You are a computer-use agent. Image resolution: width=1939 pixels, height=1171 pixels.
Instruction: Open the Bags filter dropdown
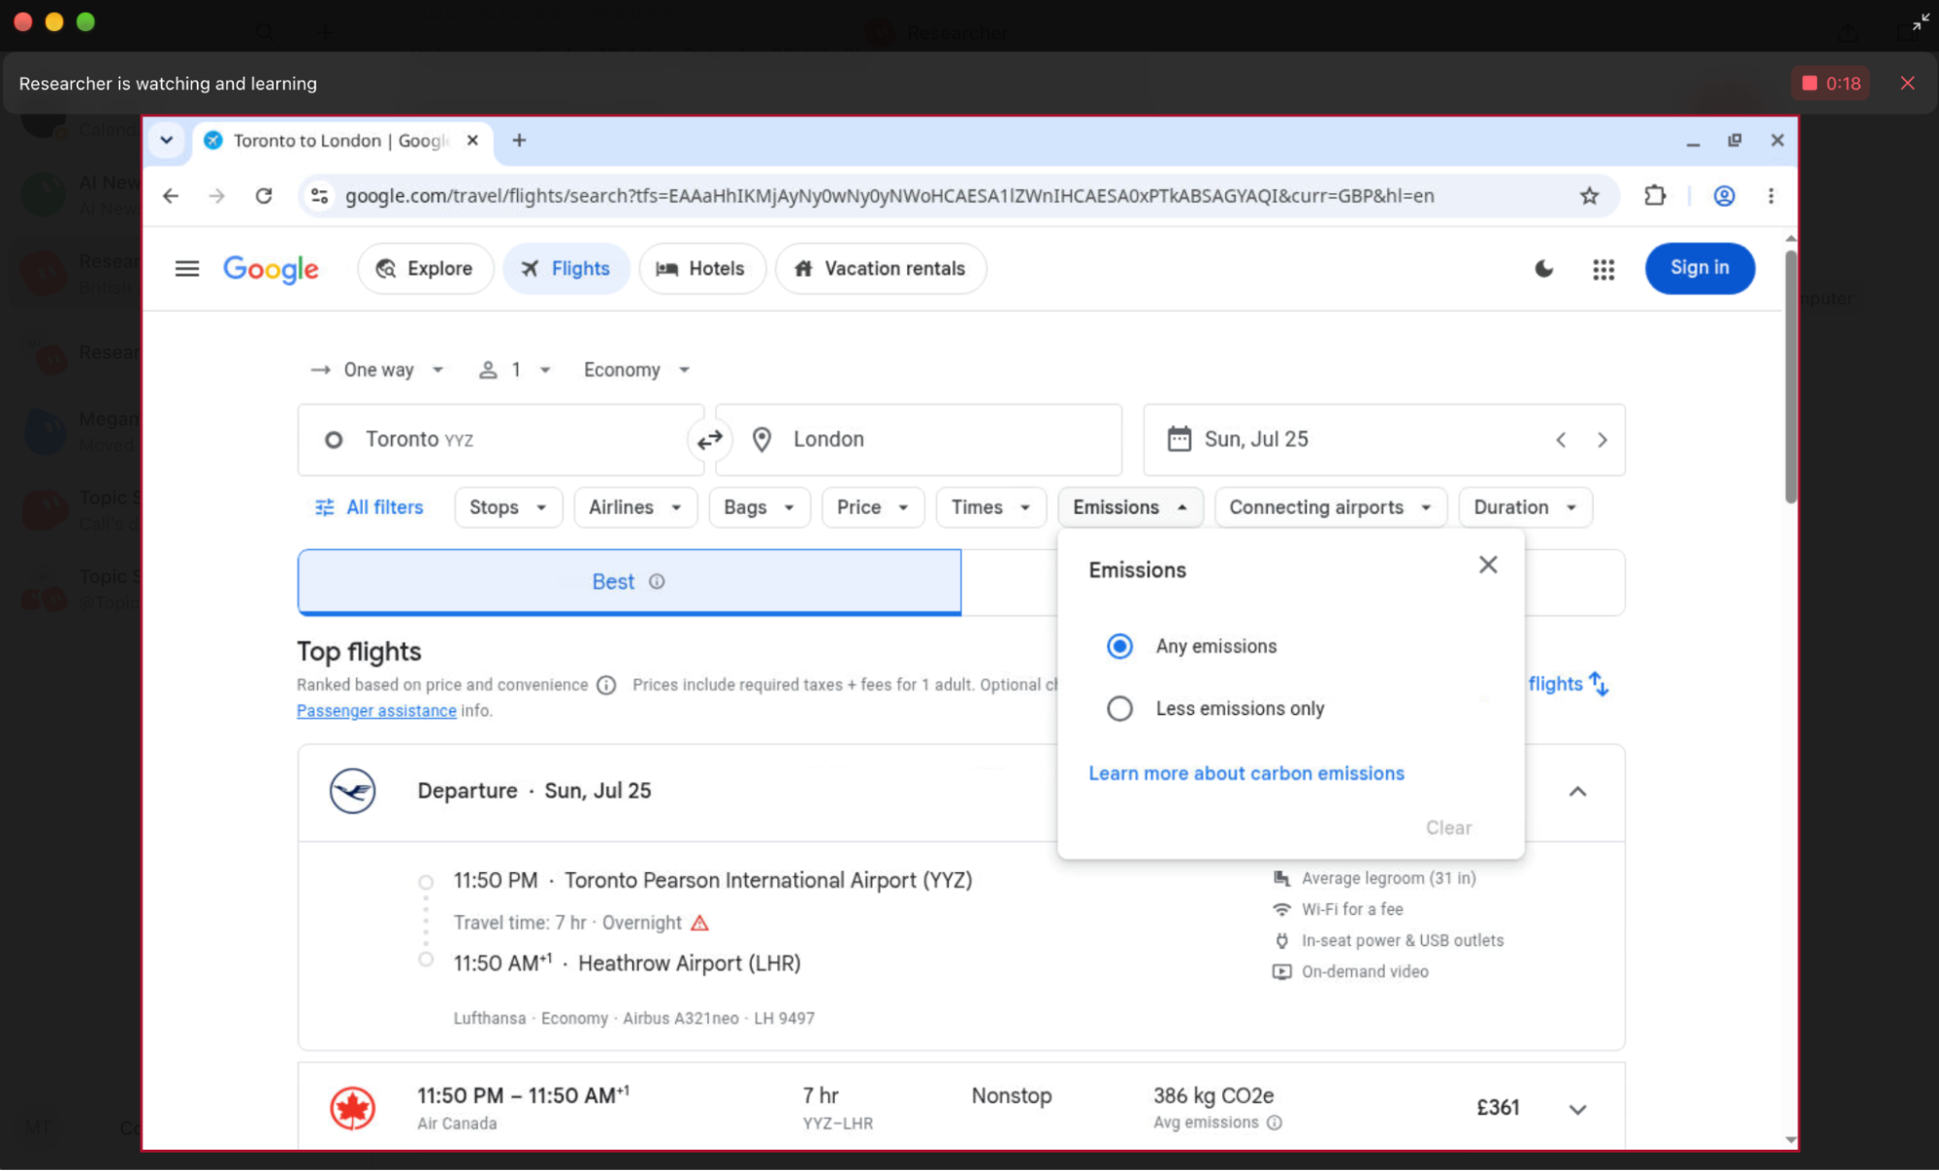[x=759, y=507]
